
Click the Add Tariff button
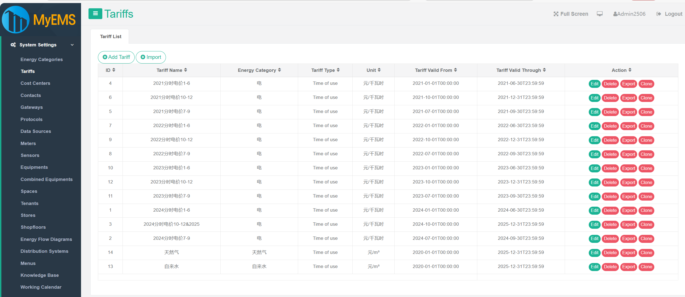pos(116,57)
